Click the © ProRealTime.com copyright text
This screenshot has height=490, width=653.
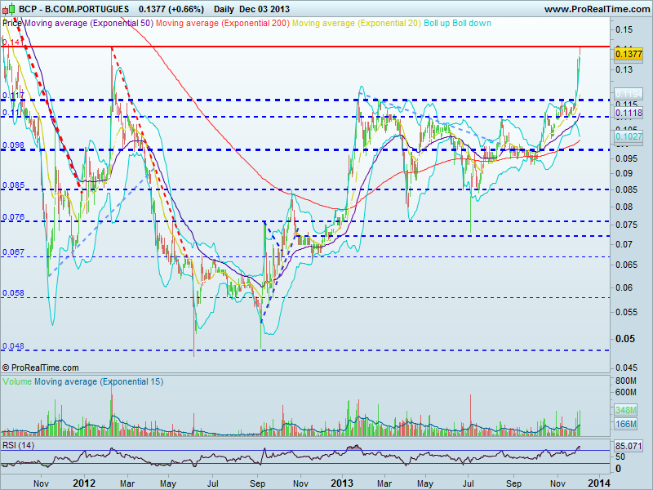click(40, 367)
